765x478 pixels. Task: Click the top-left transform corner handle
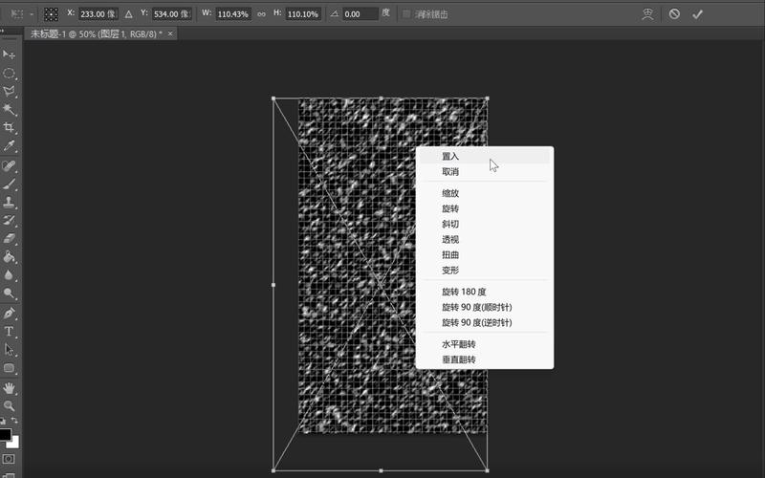273,98
